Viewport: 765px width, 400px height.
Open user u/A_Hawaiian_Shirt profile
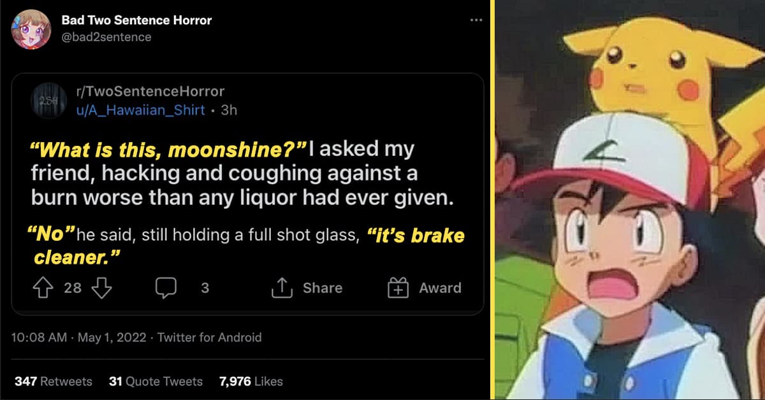[x=141, y=110]
